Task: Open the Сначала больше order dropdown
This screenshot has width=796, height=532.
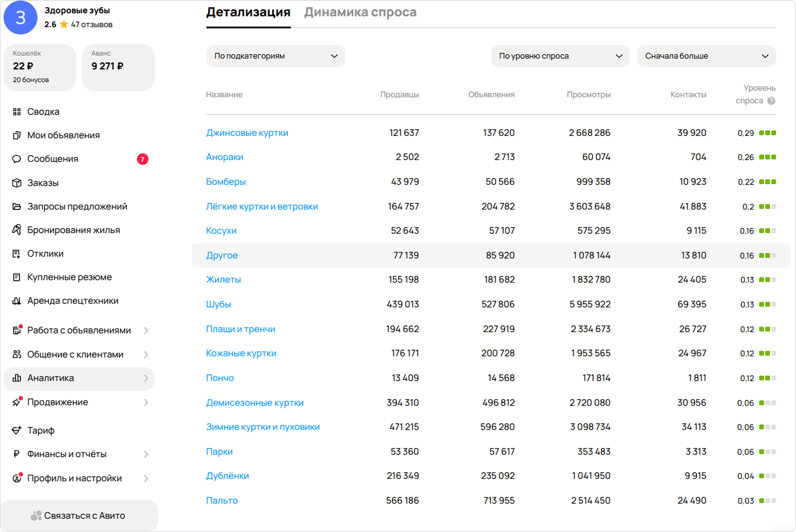Action: 706,56
